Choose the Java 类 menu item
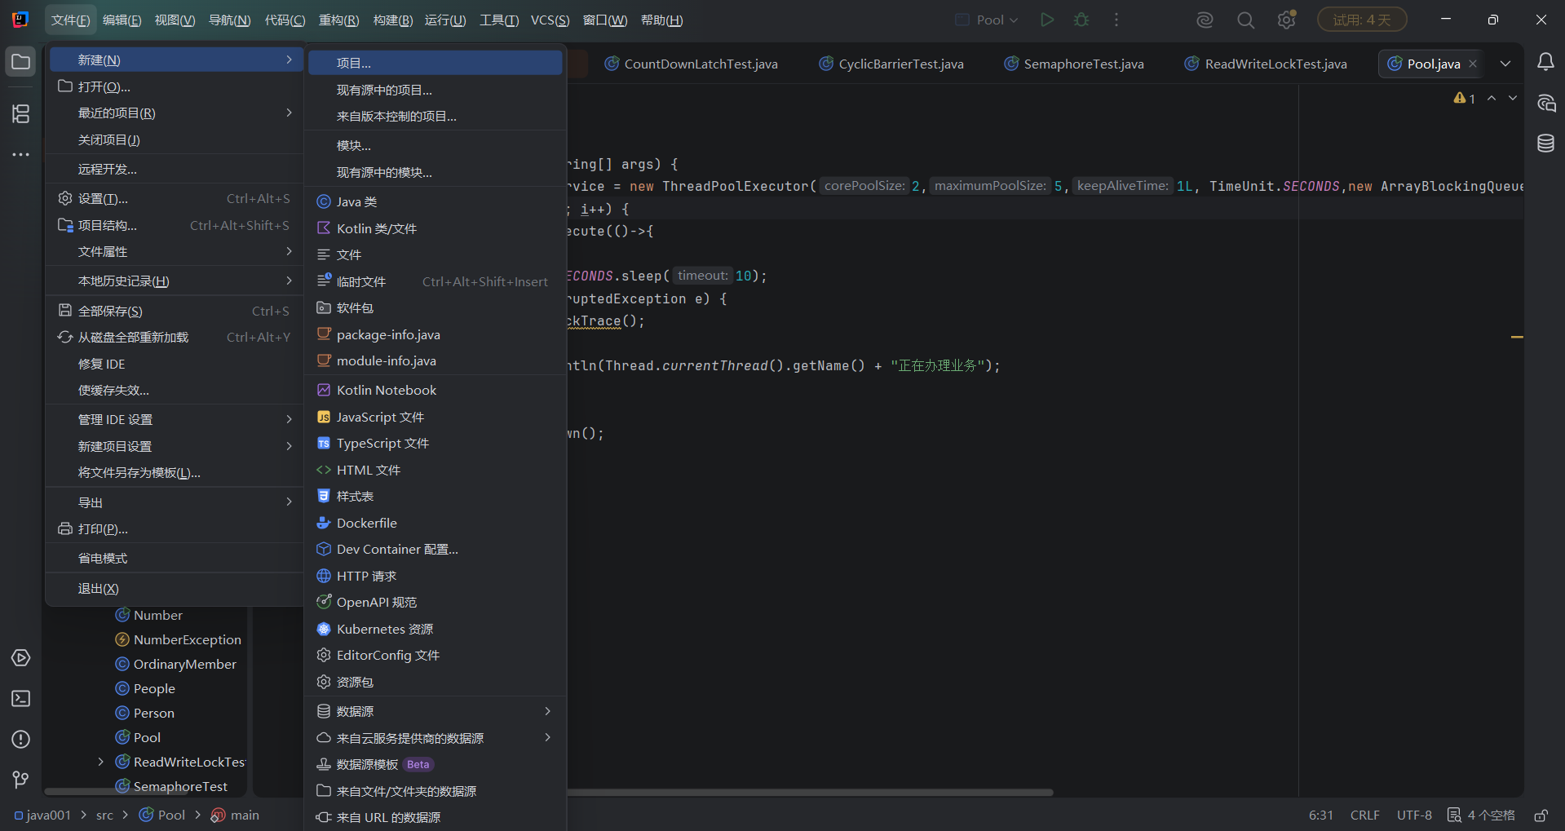This screenshot has height=831, width=1565. coord(435,201)
